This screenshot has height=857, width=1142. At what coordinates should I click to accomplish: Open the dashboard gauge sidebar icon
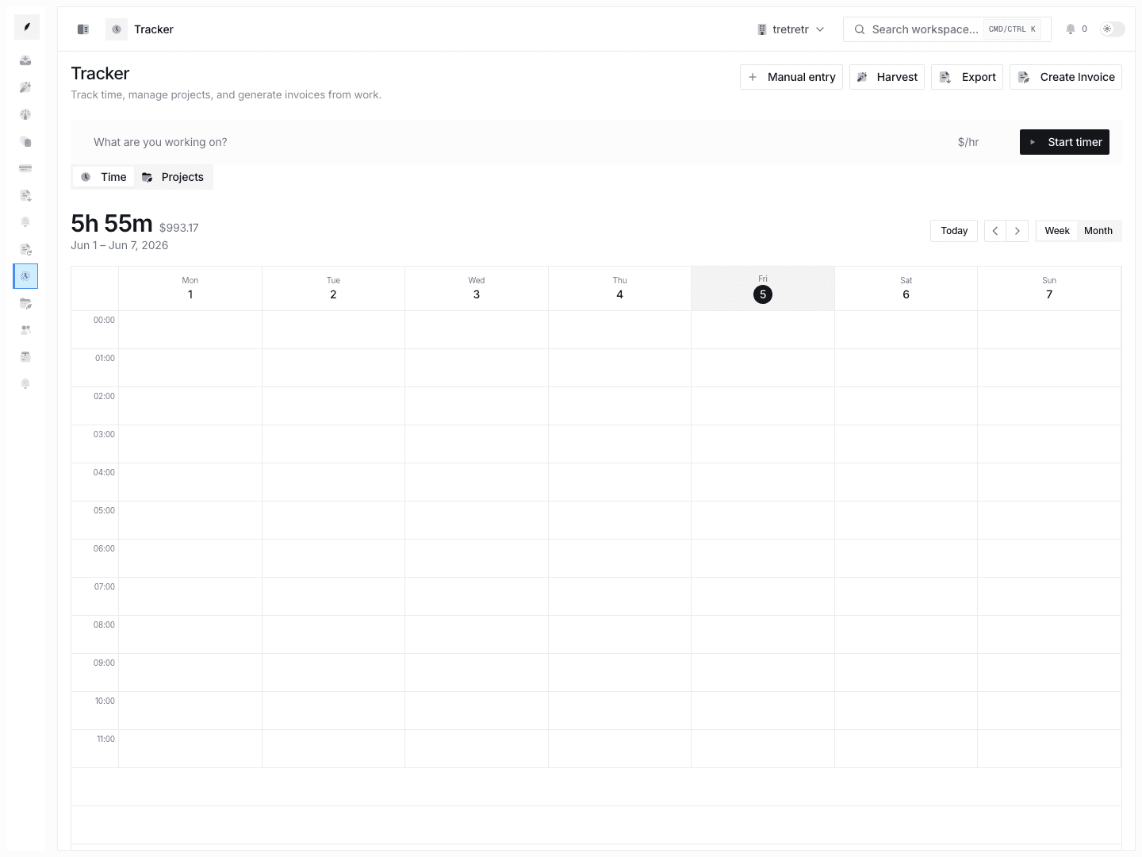pyautogui.click(x=25, y=114)
